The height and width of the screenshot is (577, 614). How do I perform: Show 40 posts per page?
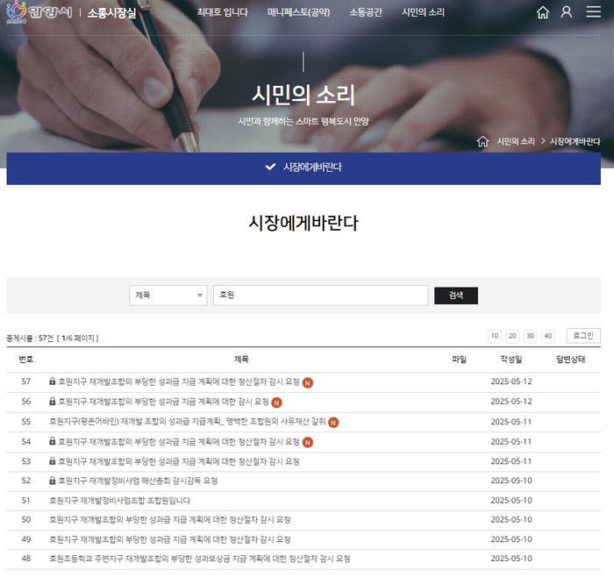click(x=548, y=336)
